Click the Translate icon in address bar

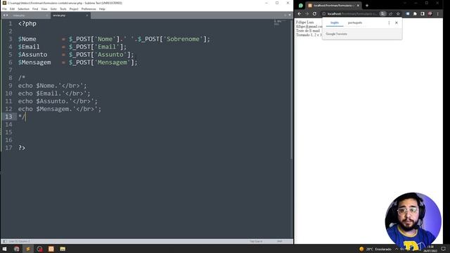[x=382, y=14]
